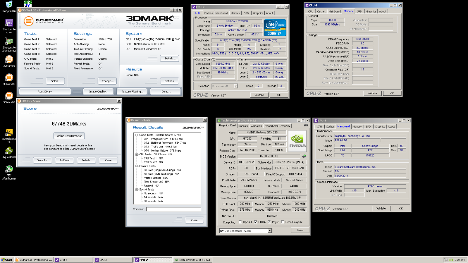
Task: Launch 3DMark05 from the desktop icon
Action: click(x=9, y=78)
